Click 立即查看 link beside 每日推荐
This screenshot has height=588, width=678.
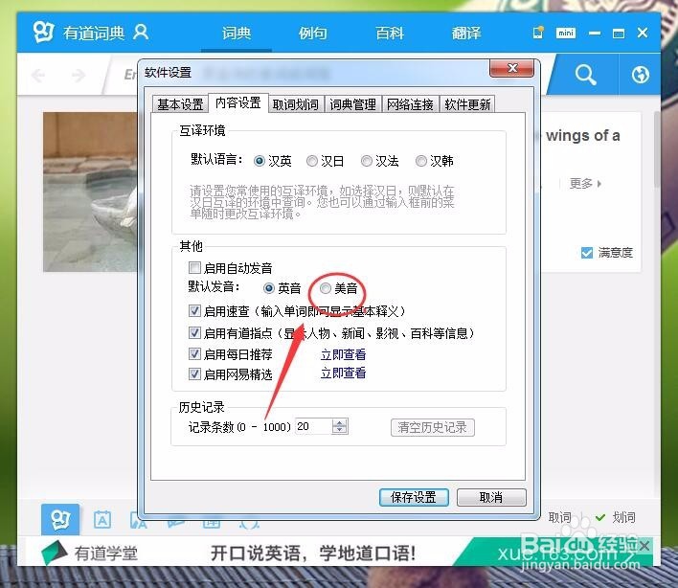pyautogui.click(x=344, y=354)
